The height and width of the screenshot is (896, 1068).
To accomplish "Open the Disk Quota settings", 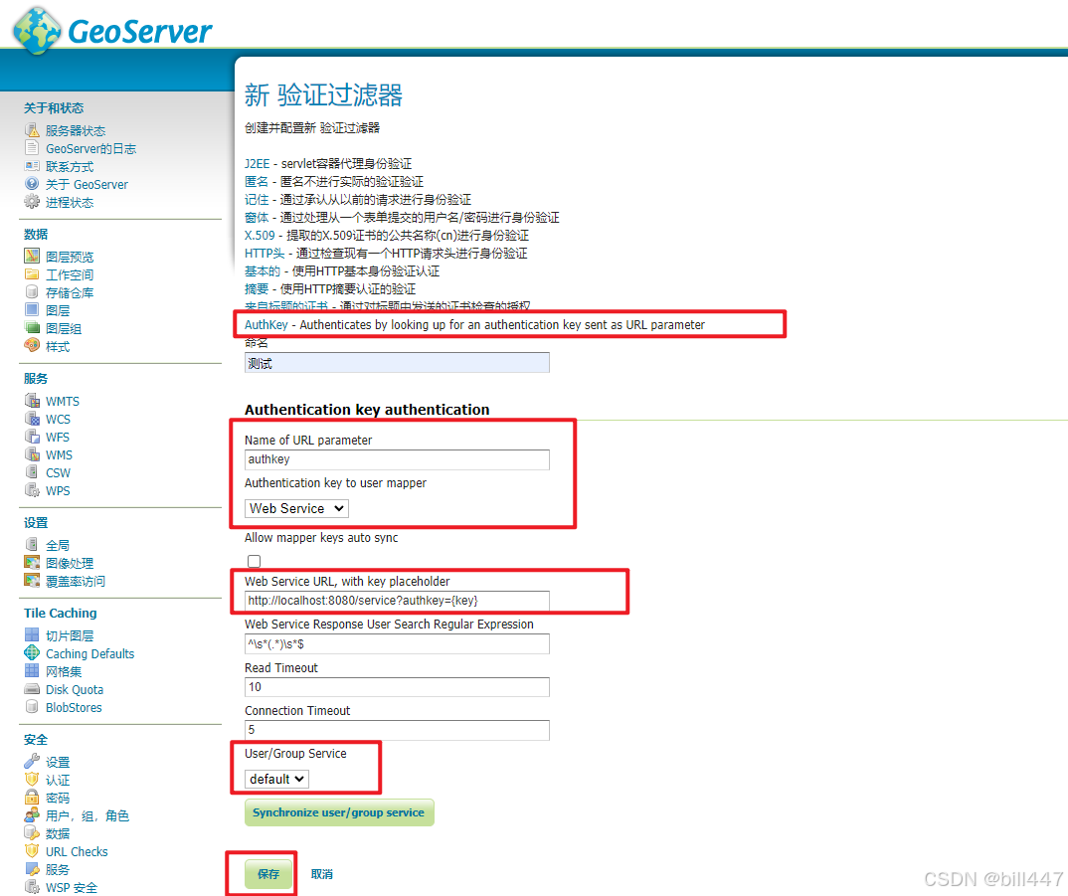I will (x=74, y=689).
